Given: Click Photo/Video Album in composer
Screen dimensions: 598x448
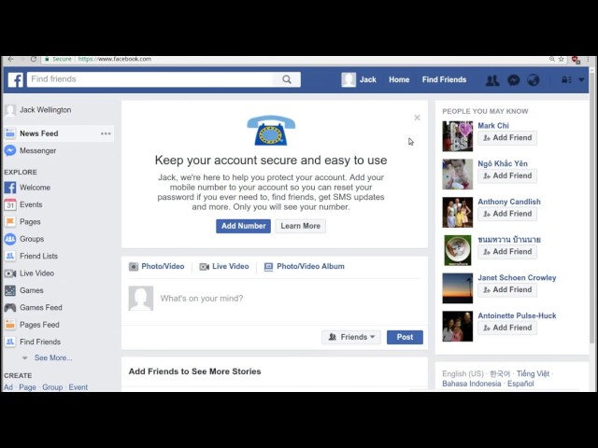Looking at the screenshot, I should (305, 267).
